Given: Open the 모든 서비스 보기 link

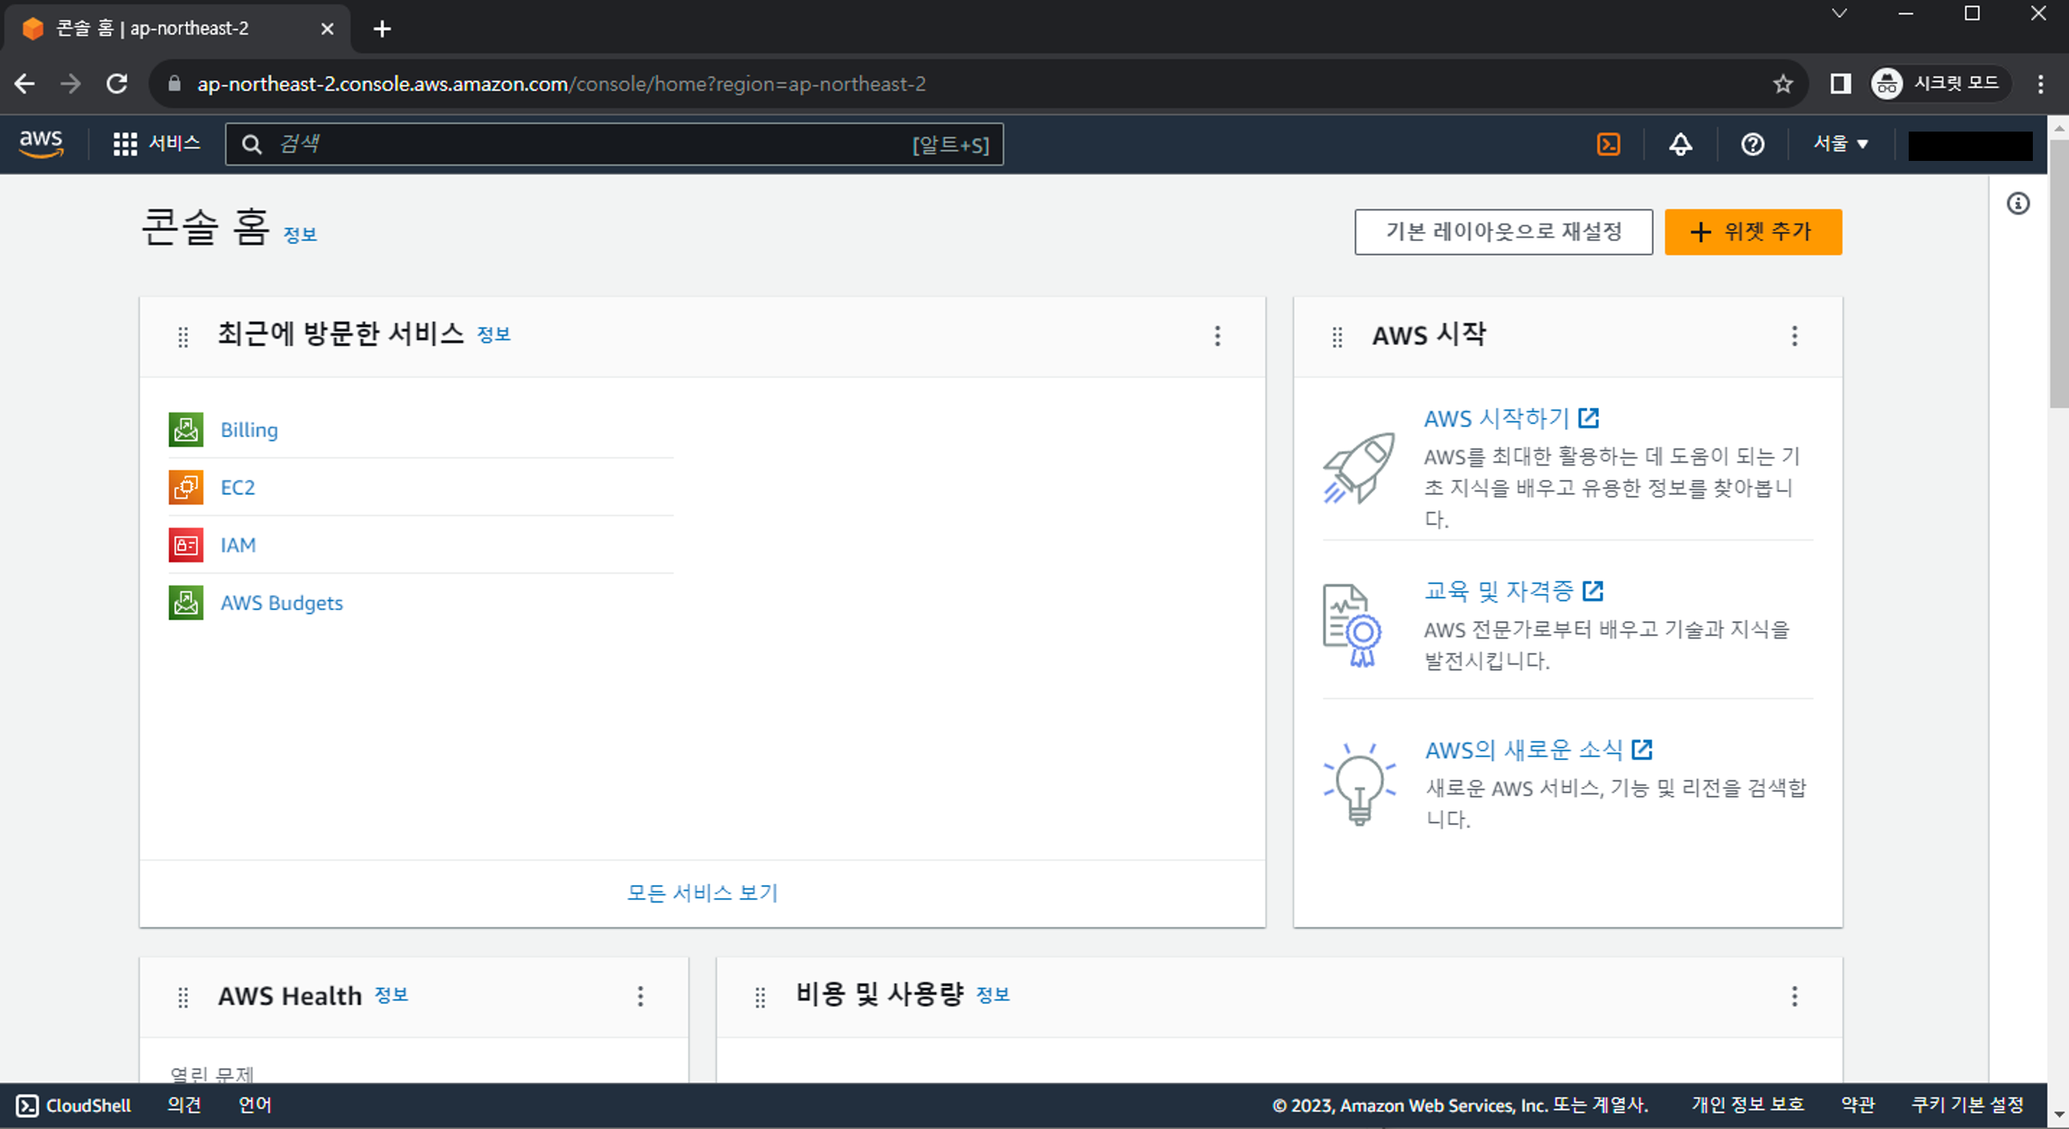Looking at the screenshot, I should [x=702, y=893].
